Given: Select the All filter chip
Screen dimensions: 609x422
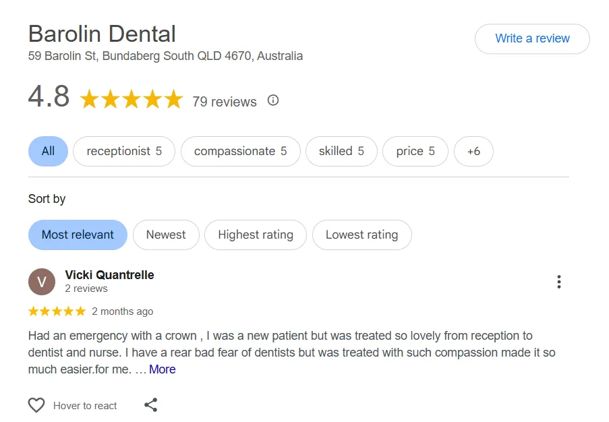Looking at the screenshot, I should click(48, 151).
